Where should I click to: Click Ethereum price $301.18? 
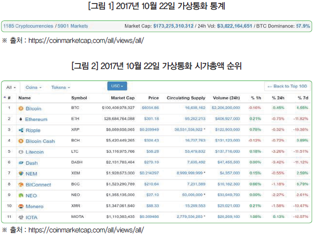152,118
